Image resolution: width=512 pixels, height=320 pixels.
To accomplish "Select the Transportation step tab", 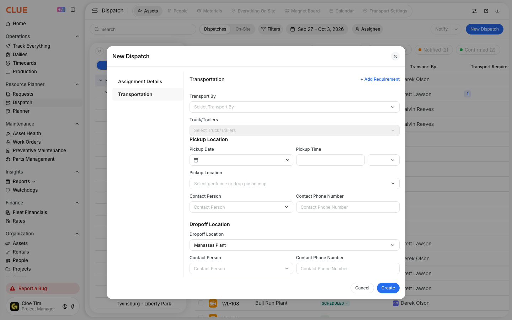I will [148, 94].
